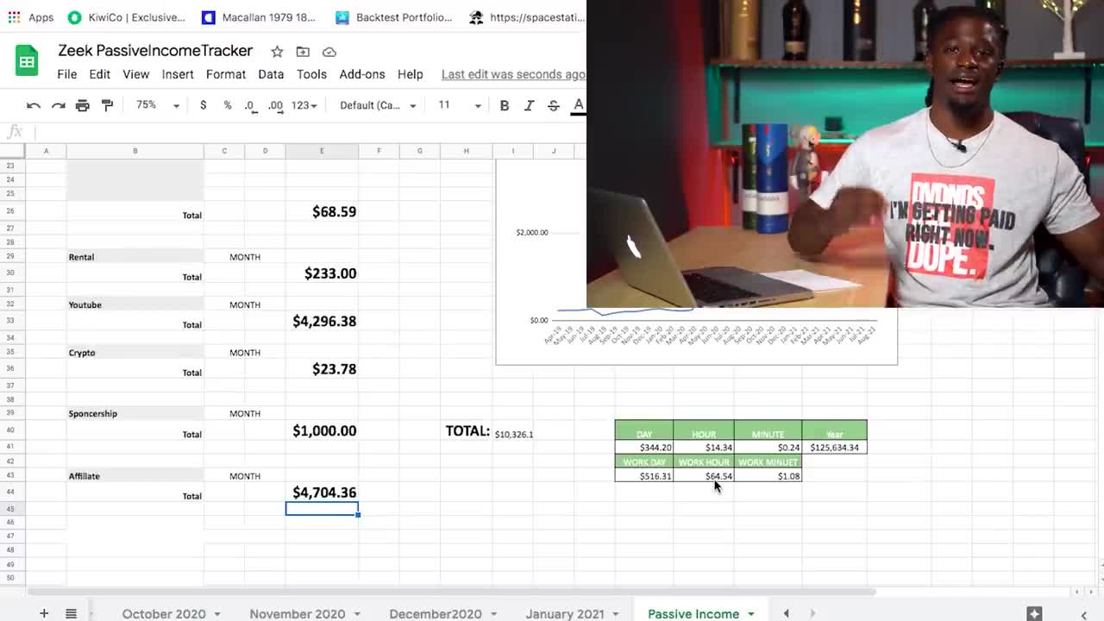Click the Crypto label cell

click(x=135, y=353)
